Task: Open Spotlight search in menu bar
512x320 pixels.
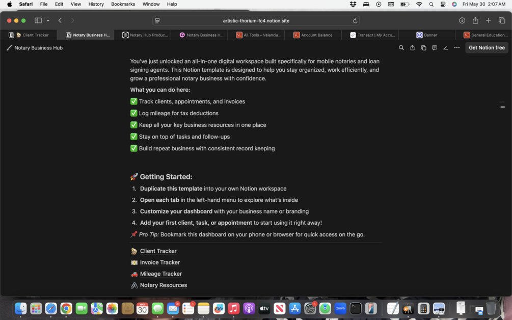Action: (432, 4)
